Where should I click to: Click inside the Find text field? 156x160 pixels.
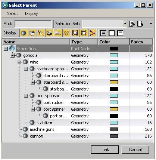[x=33, y=24]
